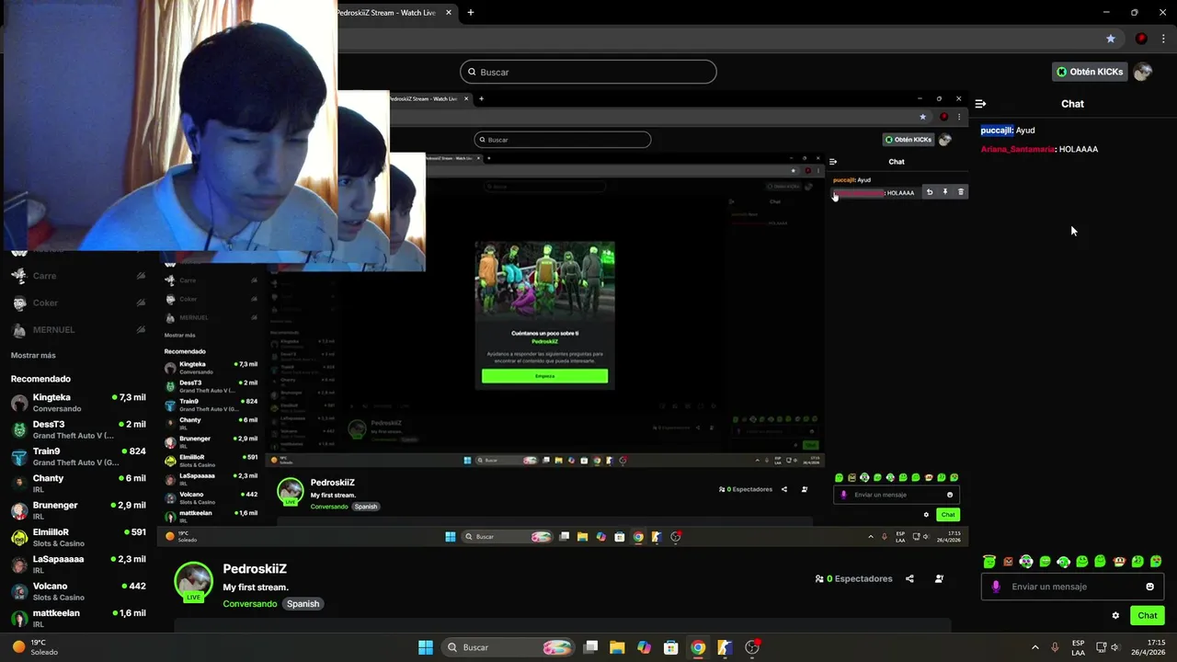Open a new browser tab
The image size is (1177, 662).
tap(471, 13)
